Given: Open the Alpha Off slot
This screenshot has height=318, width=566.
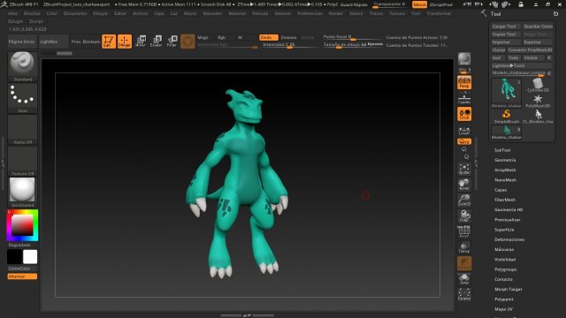Looking at the screenshot, I should click(x=22, y=130).
